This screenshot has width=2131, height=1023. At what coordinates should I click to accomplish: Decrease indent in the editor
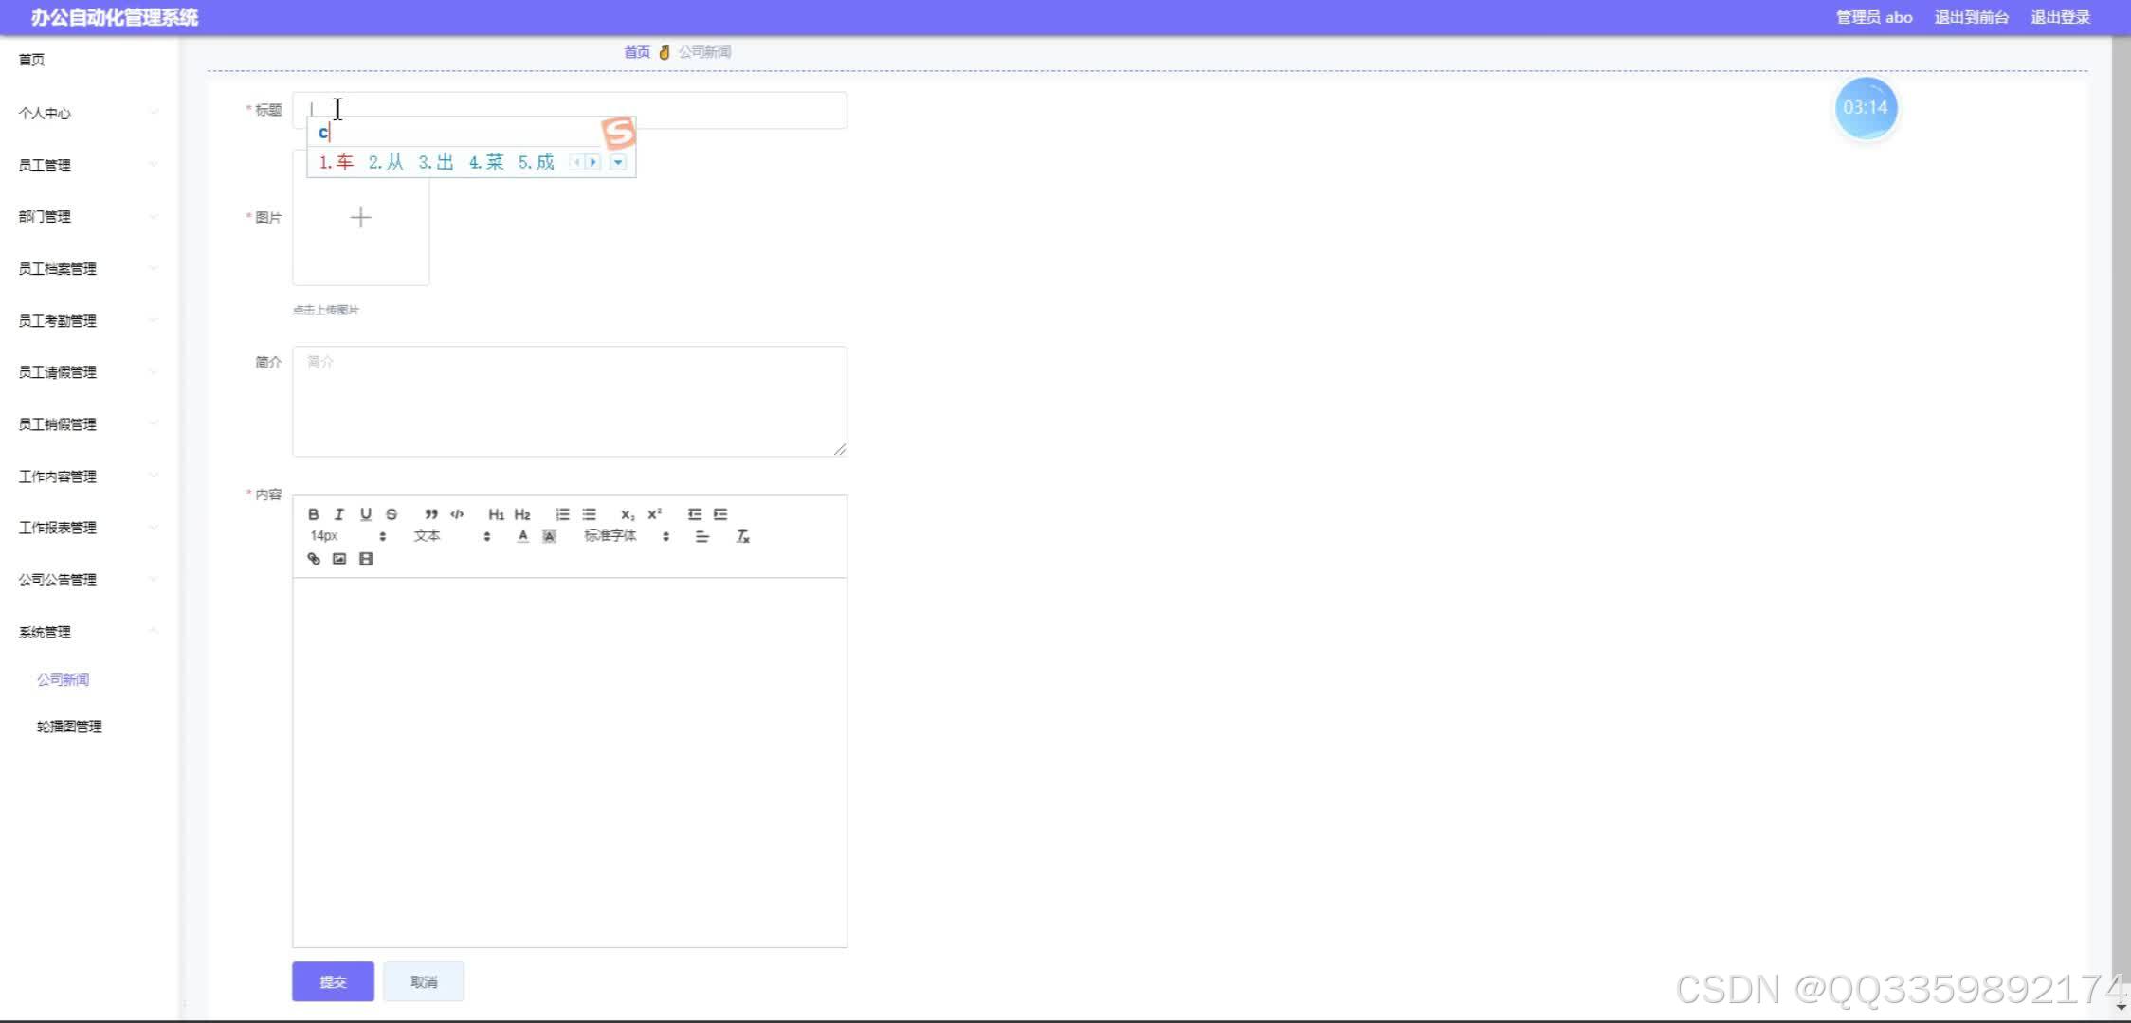[x=694, y=514]
